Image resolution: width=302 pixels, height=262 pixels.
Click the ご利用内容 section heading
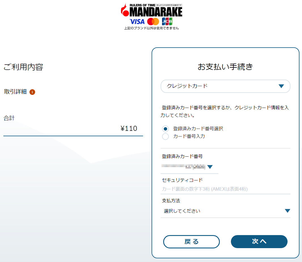point(23,67)
